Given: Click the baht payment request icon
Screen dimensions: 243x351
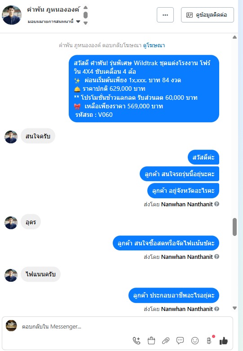Looking at the screenshot, I should [x=209, y=341].
